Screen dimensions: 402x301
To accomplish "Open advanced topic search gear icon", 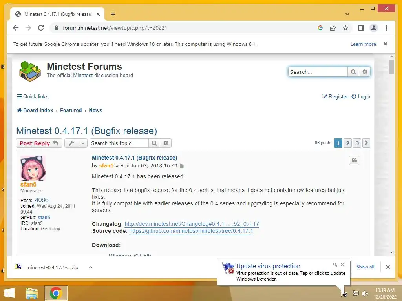I will pos(166,143).
